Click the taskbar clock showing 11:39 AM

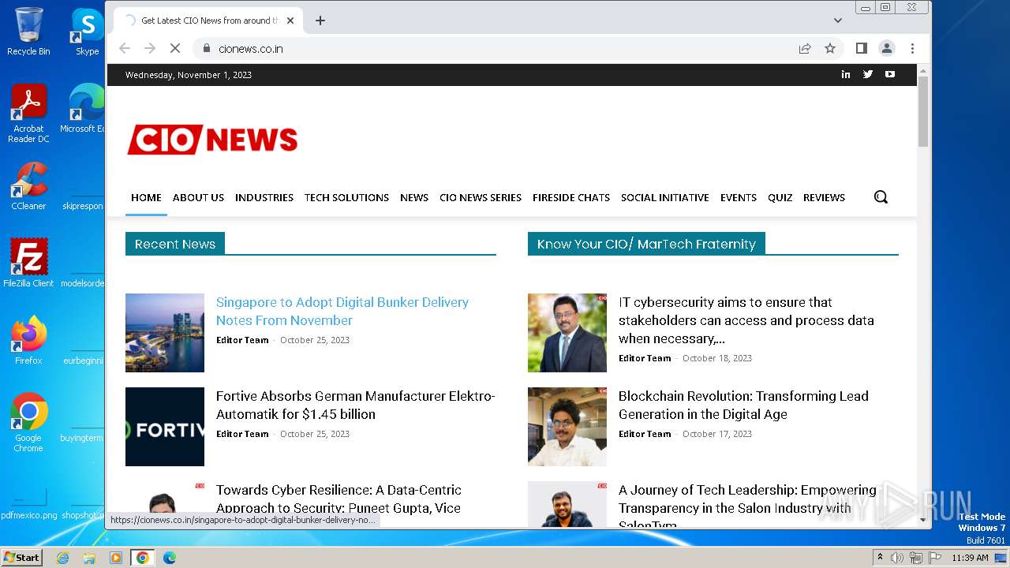point(970,558)
